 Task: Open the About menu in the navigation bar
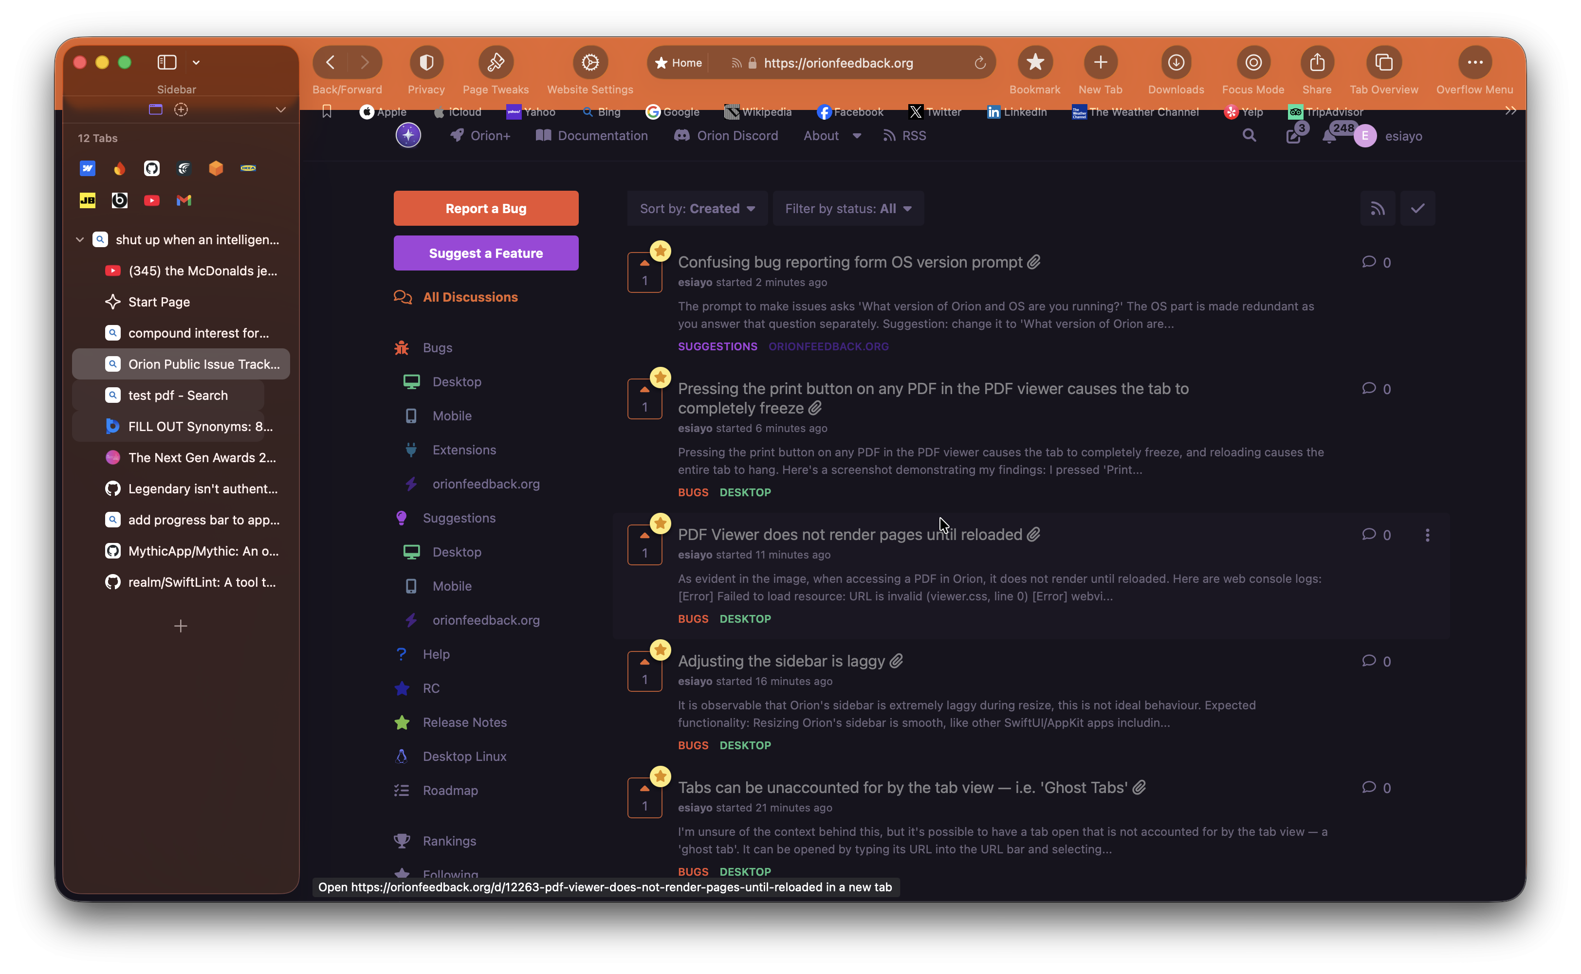tap(831, 135)
